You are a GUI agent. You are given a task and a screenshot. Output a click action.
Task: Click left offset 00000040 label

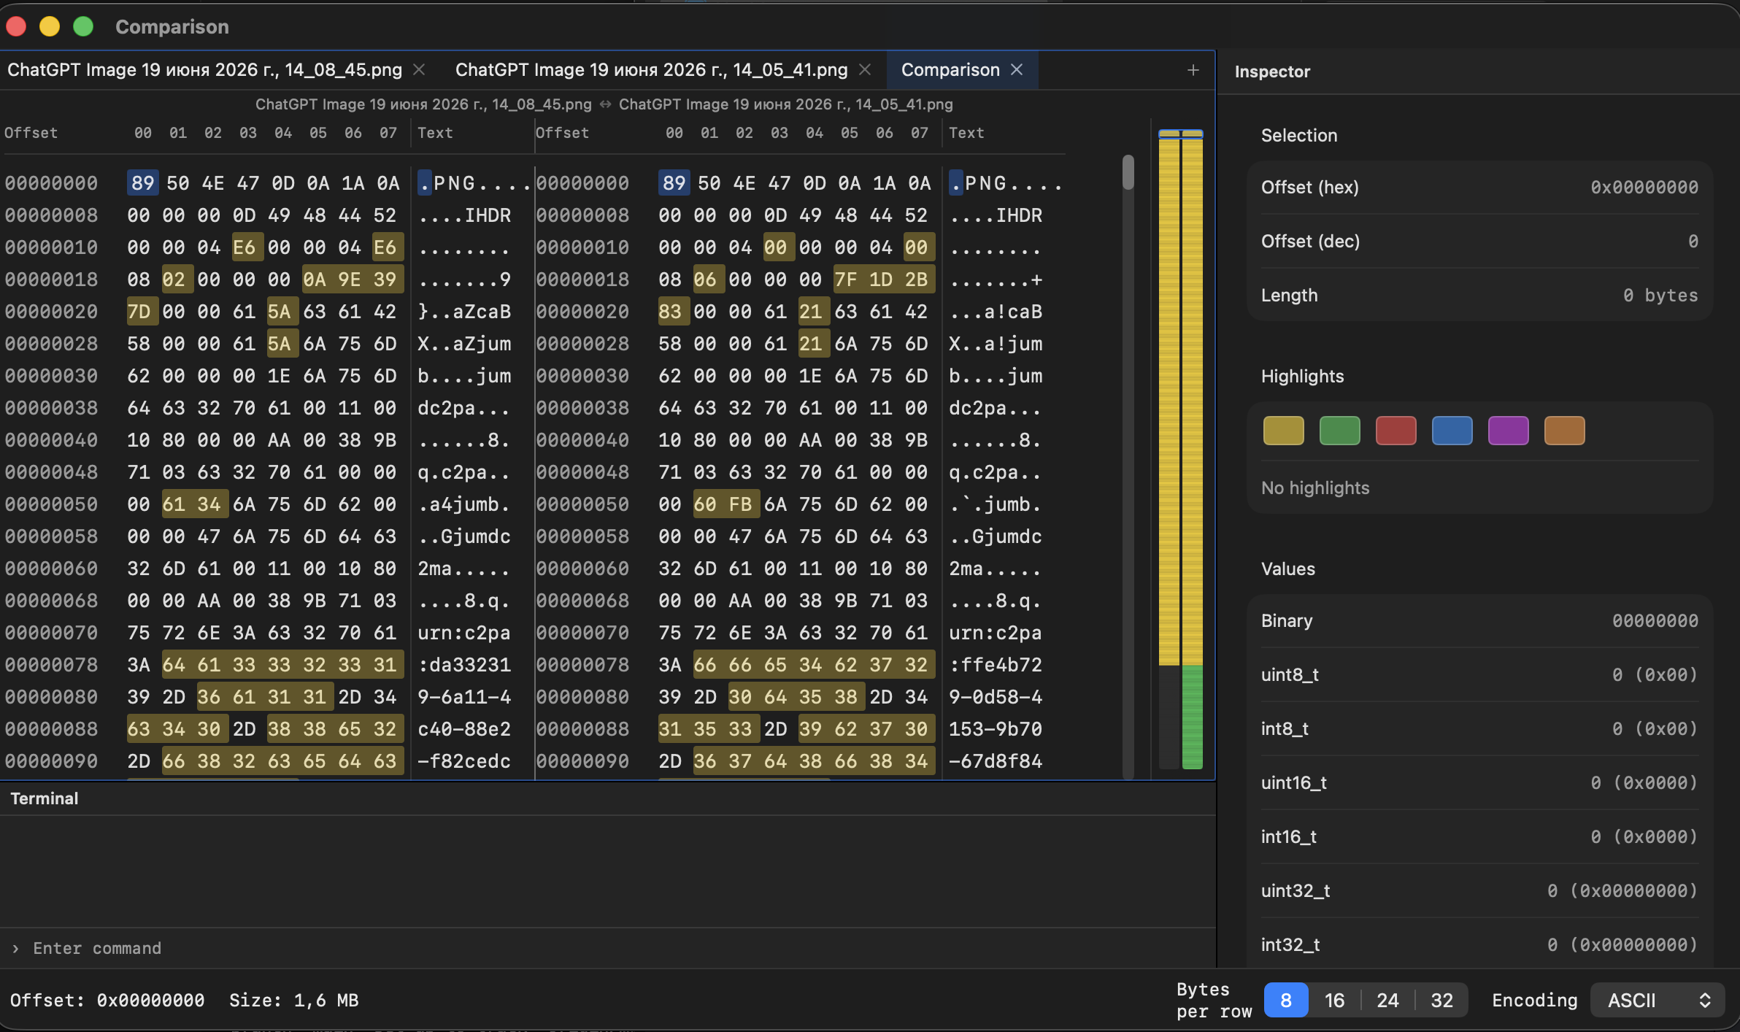pos(51,440)
